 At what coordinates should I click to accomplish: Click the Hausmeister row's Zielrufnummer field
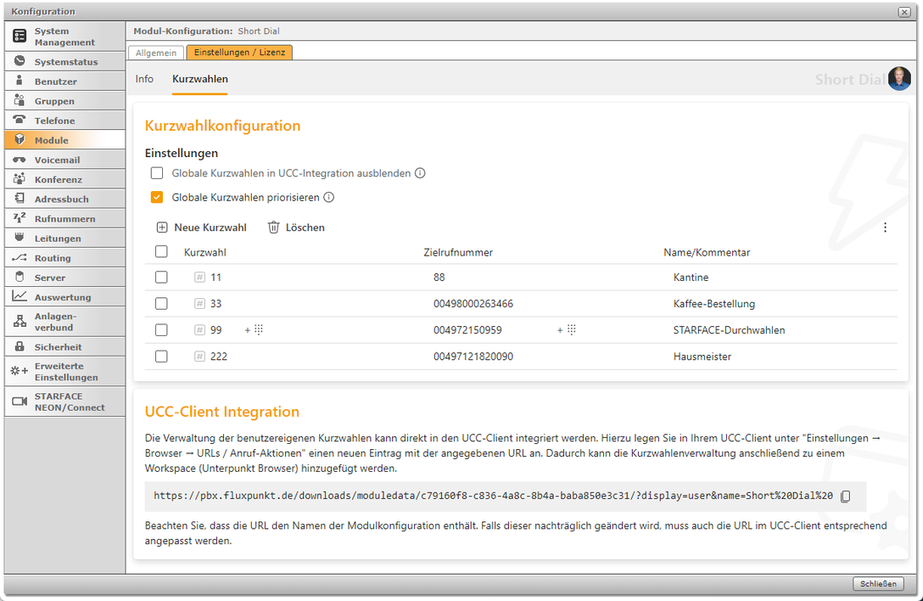coord(473,357)
